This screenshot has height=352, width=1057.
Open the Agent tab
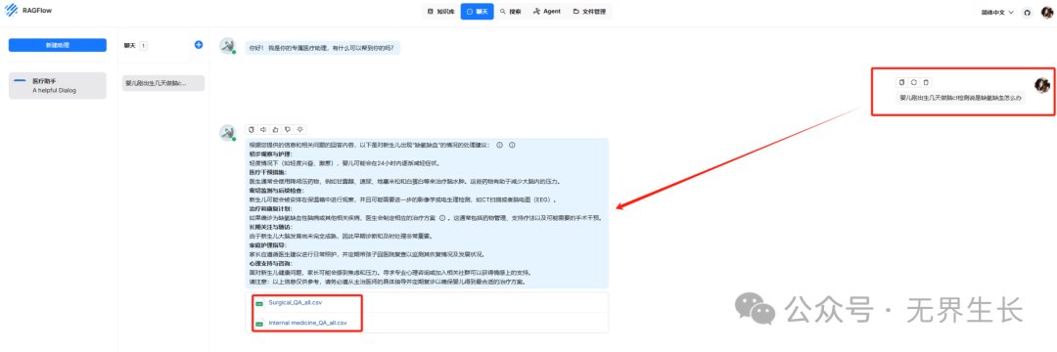coord(546,12)
